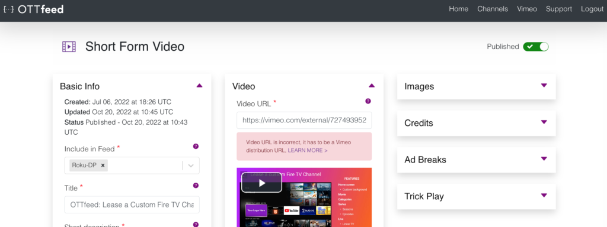Click the Created date text

(118, 102)
